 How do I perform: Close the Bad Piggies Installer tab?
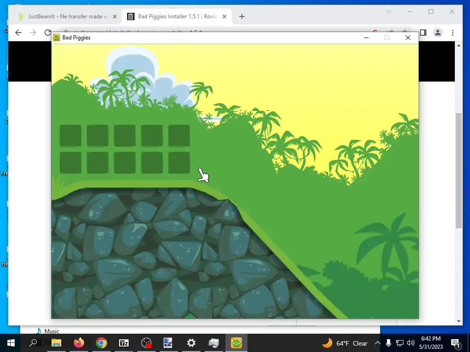point(224,17)
